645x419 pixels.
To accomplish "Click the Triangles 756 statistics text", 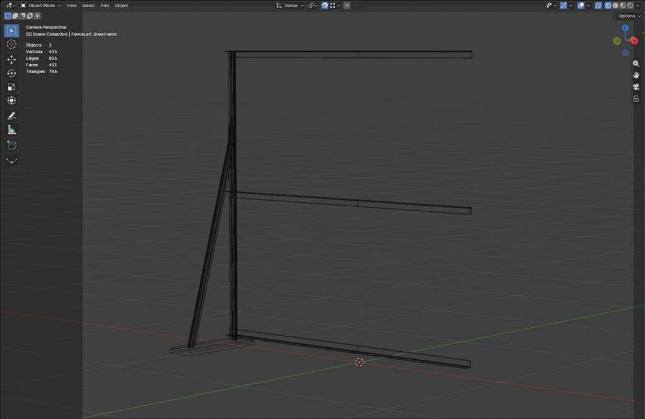I will point(42,72).
